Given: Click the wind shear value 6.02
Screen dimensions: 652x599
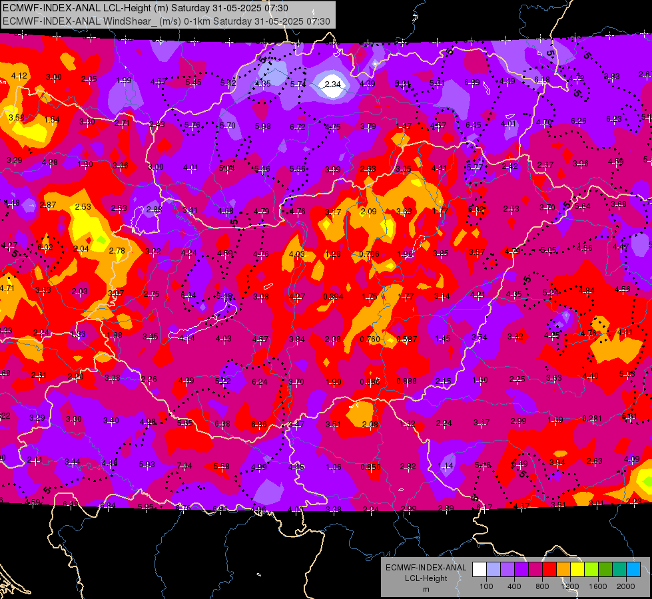Looking at the screenshot, I should pos(45,248).
